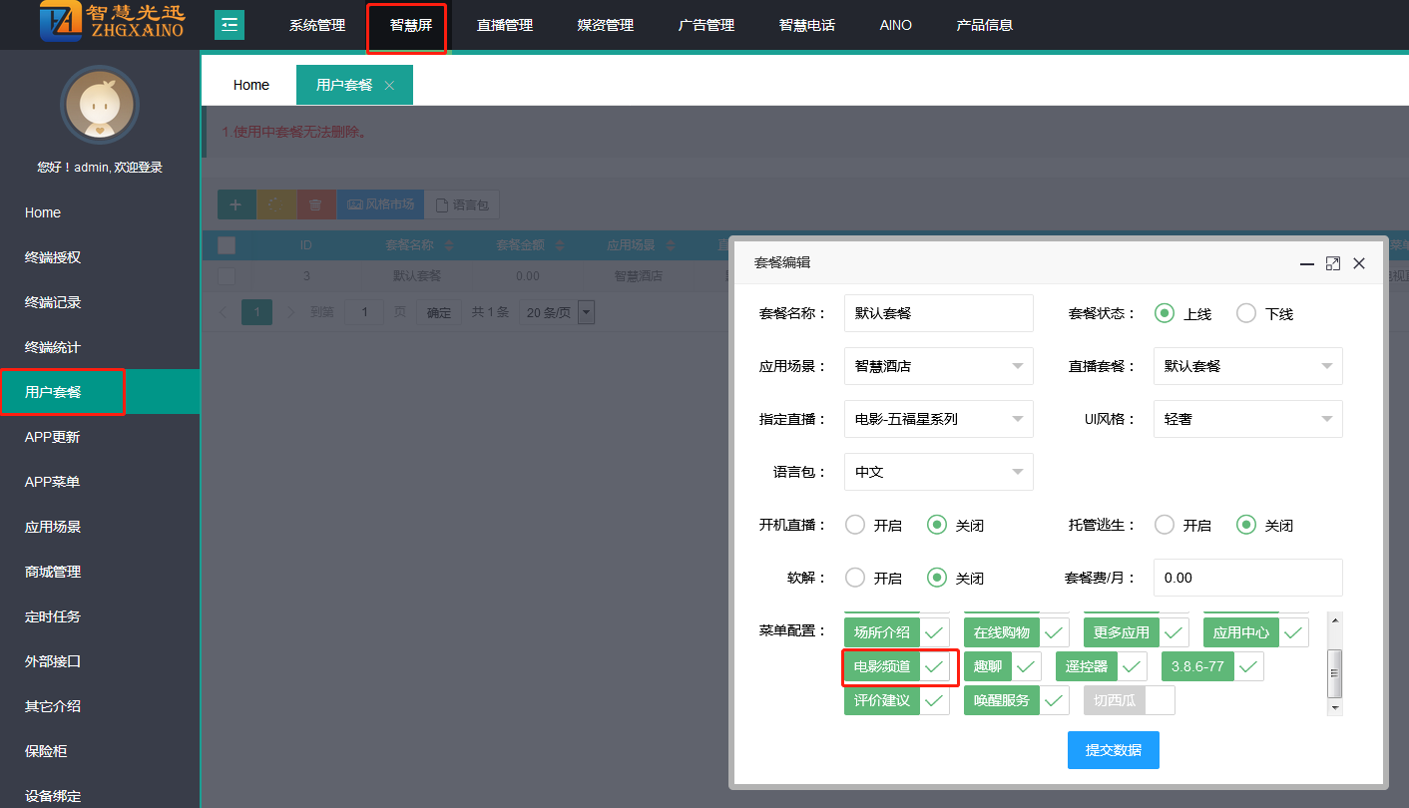Click the yellow edit icon in the toolbar

pos(276,204)
